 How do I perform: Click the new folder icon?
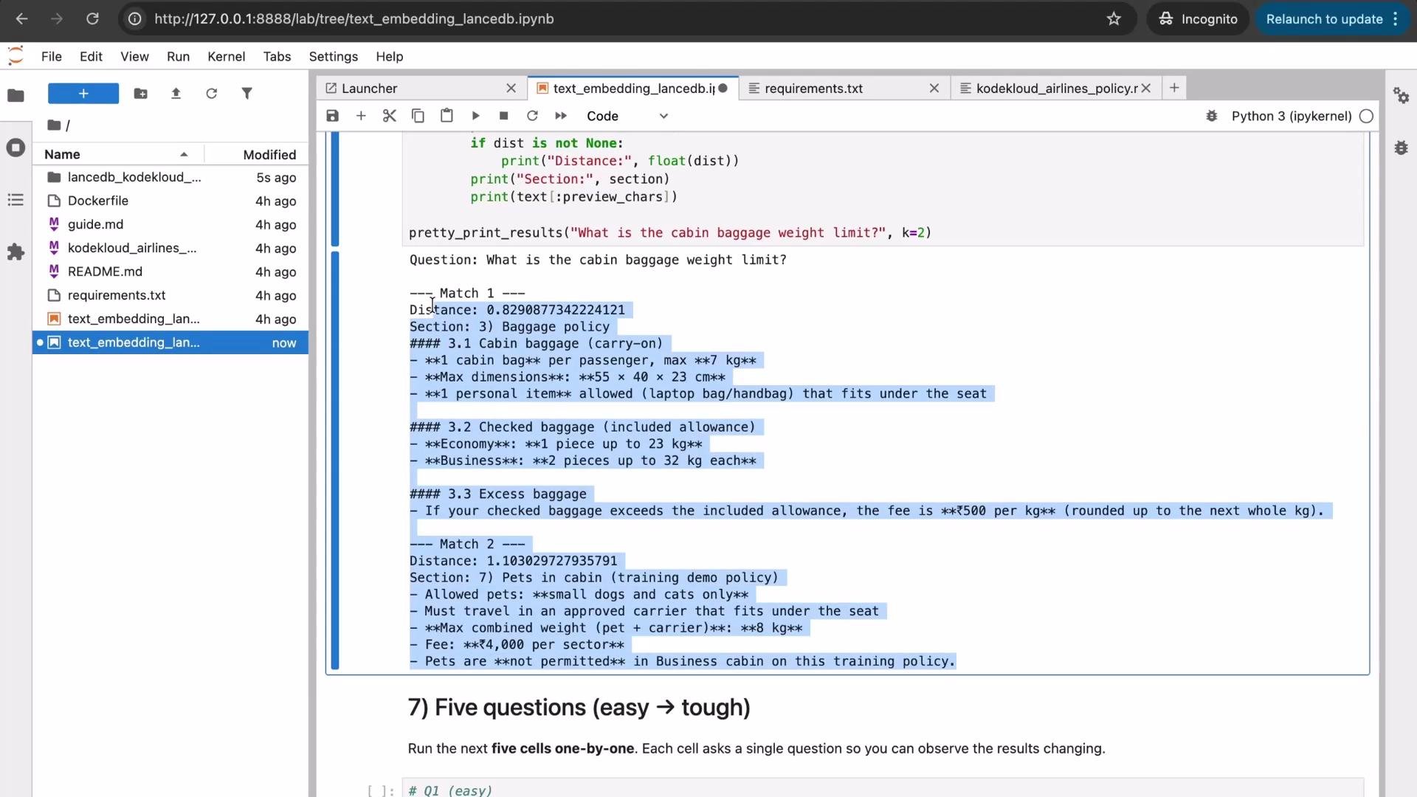[x=140, y=94]
